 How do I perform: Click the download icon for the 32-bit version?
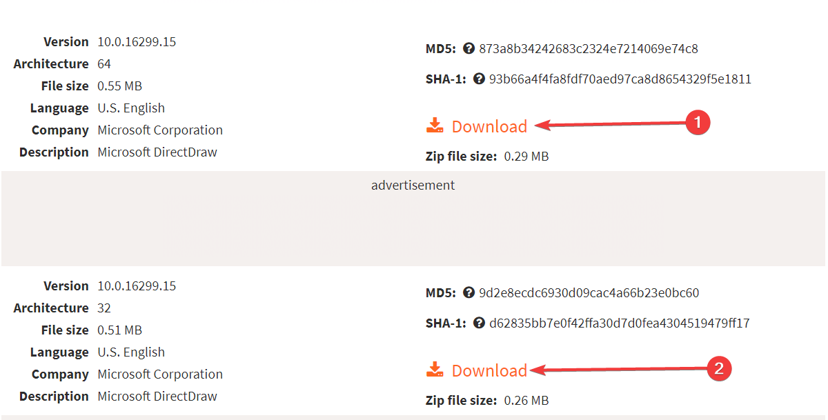(x=435, y=370)
